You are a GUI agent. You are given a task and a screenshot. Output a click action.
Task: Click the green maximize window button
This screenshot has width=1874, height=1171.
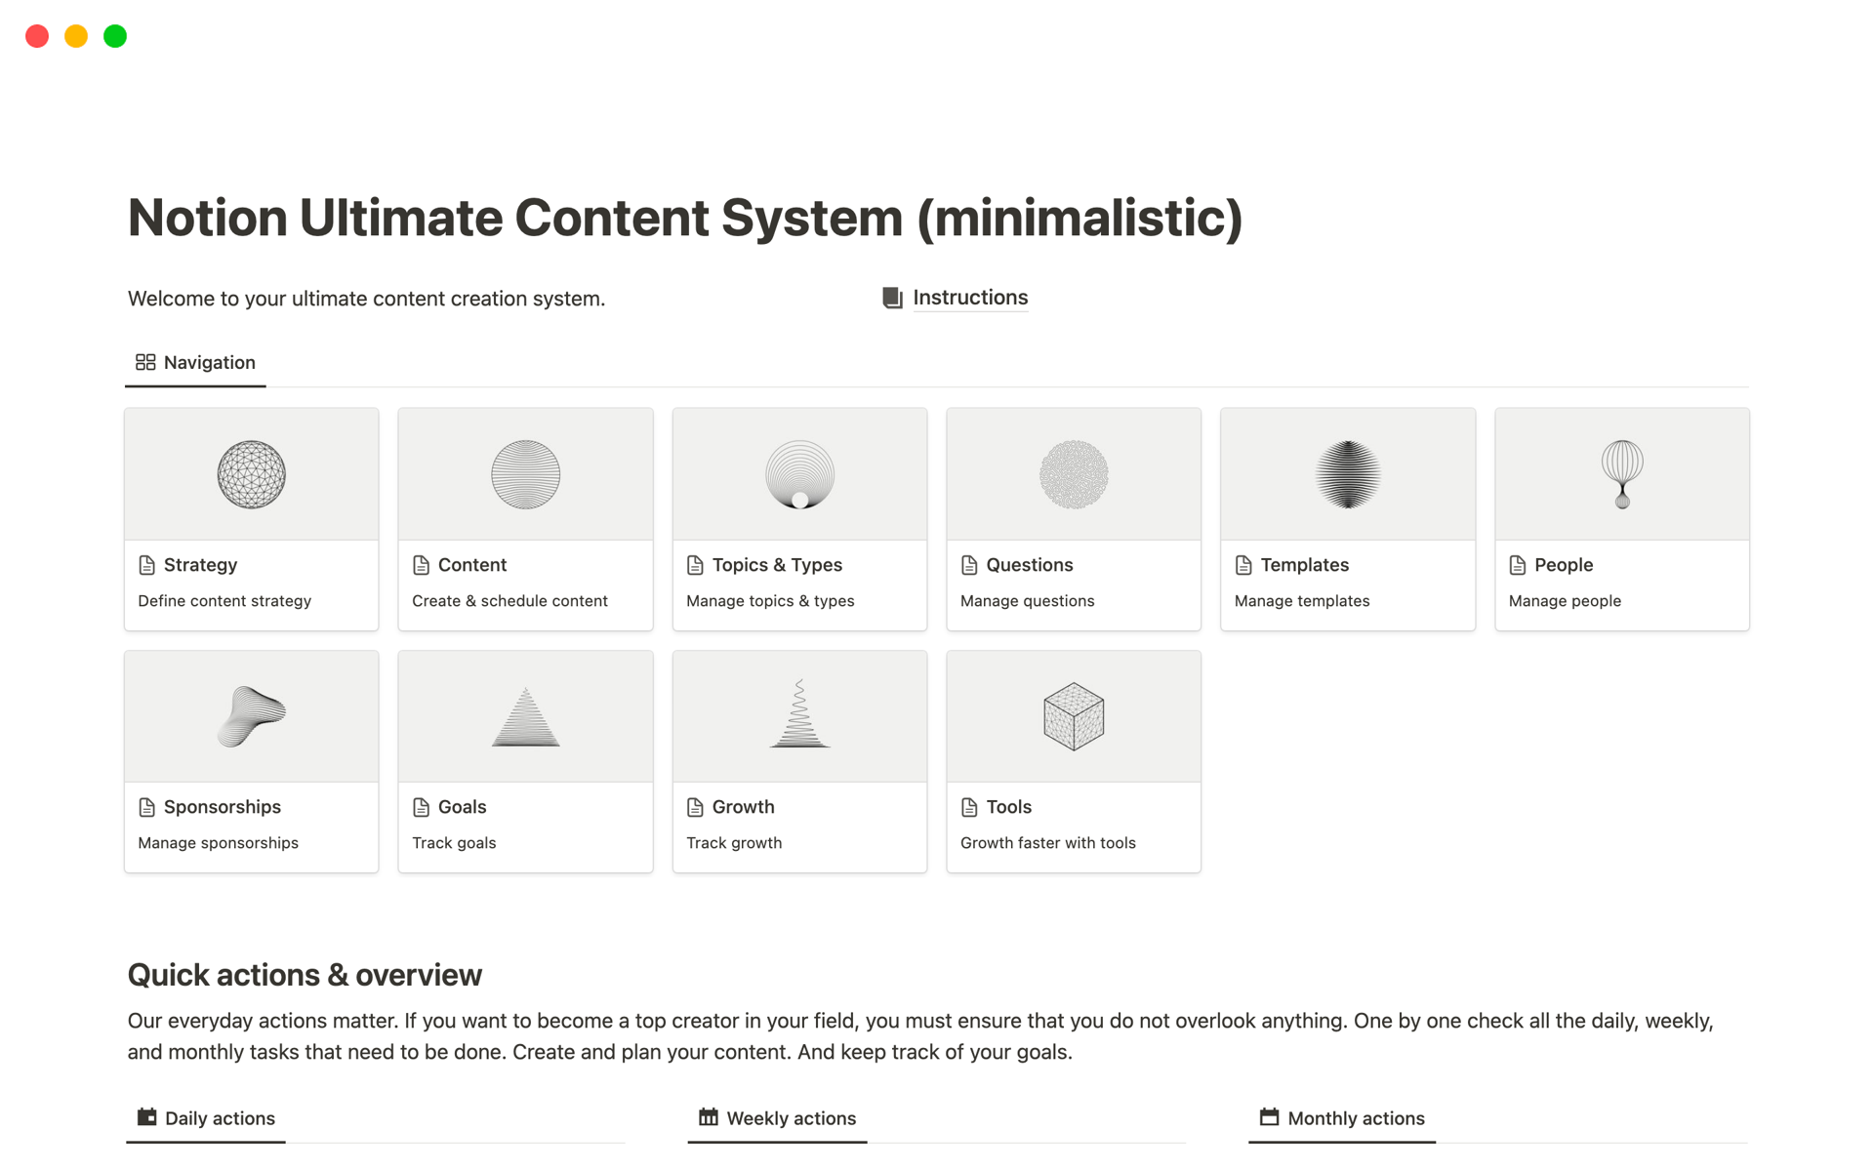click(x=115, y=36)
